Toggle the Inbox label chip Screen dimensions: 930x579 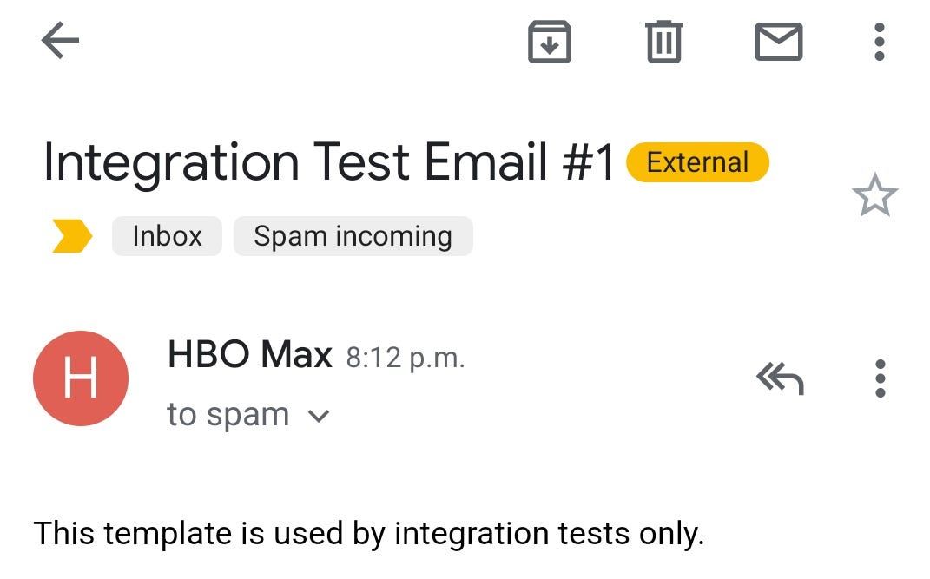pyautogui.click(x=166, y=235)
